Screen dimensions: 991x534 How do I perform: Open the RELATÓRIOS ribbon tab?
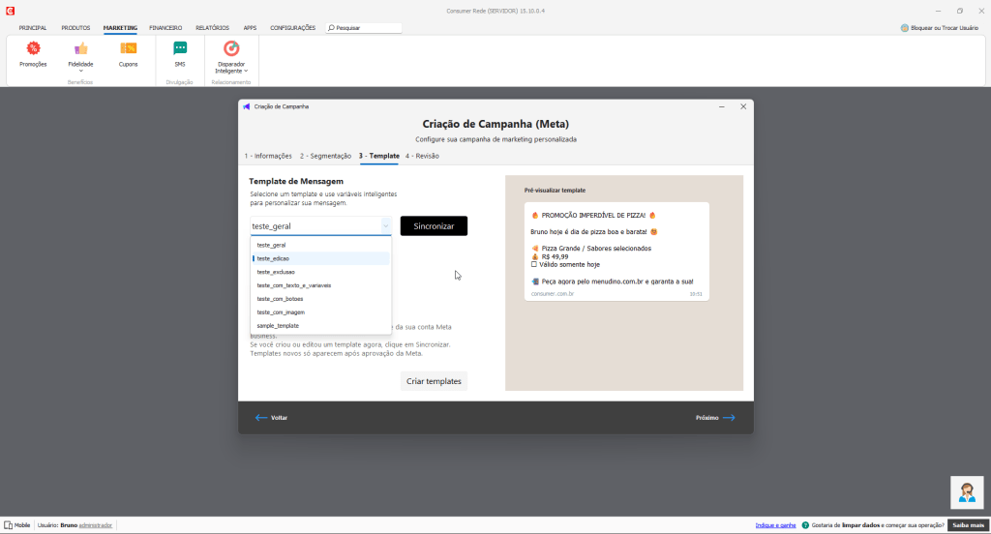pos(213,28)
